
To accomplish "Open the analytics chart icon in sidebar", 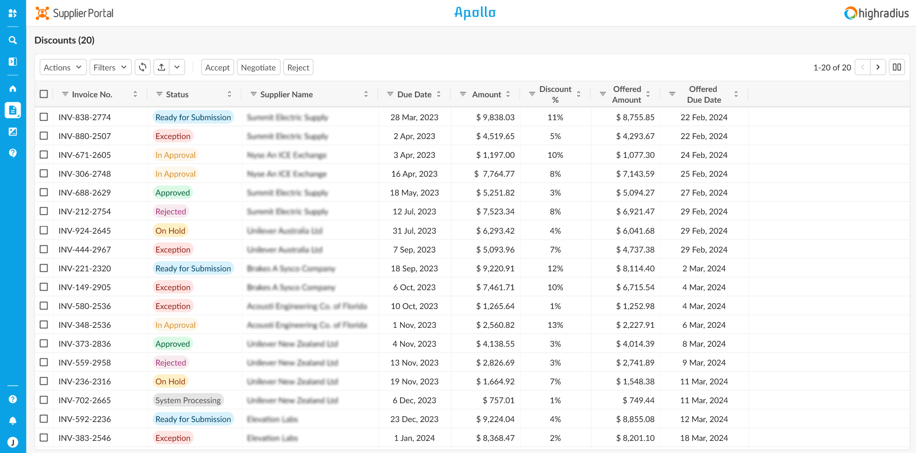I will click(x=13, y=131).
